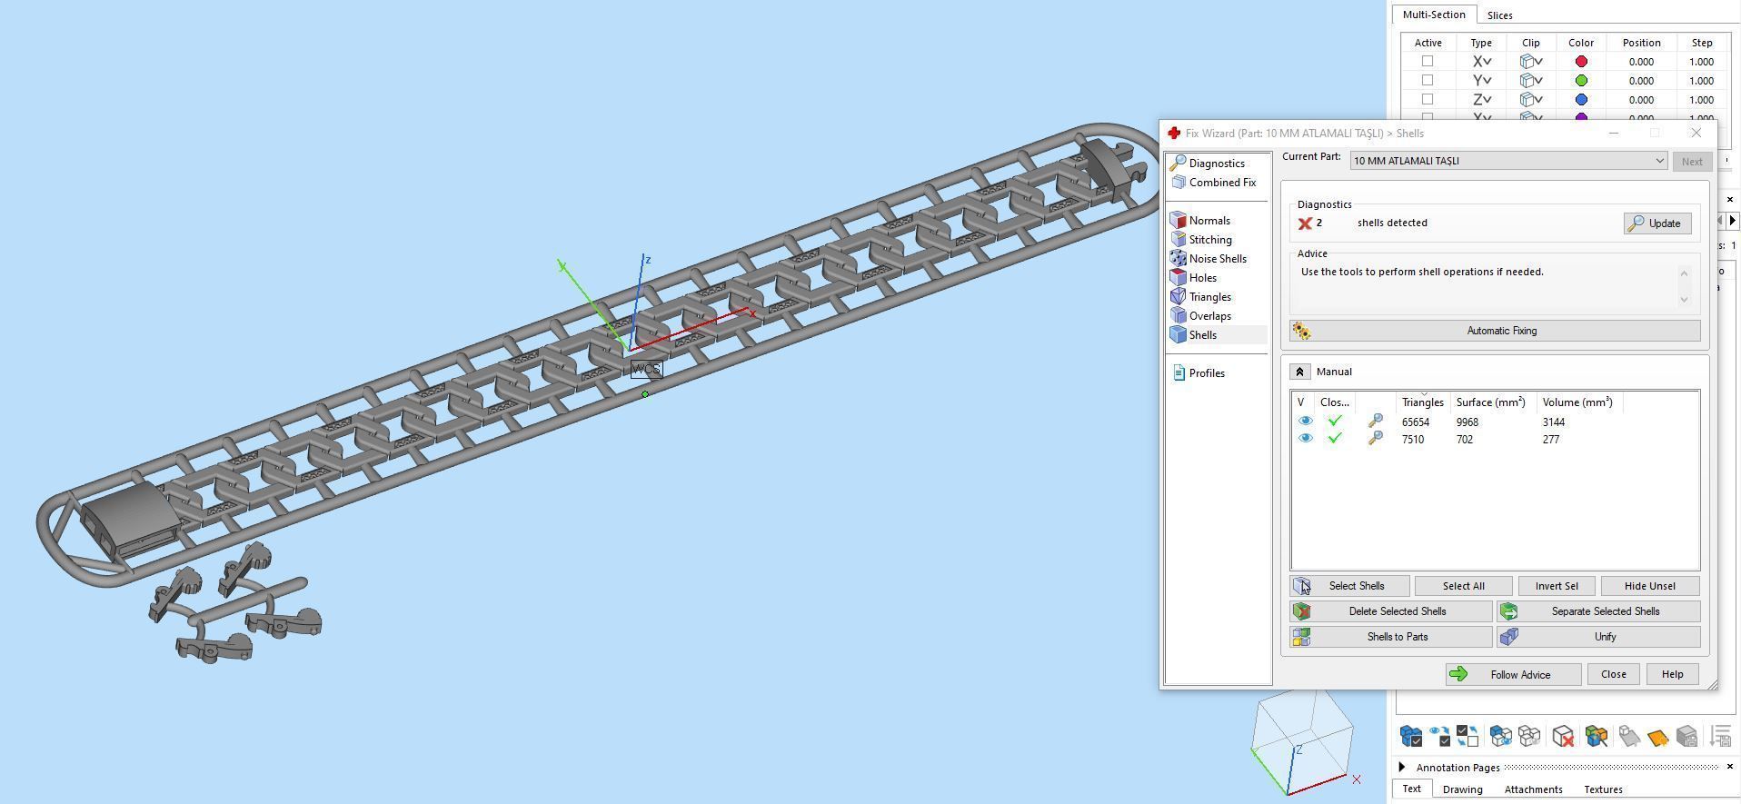
Task: Open Clip dropdown for the red X section row
Action: click(x=1531, y=62)
